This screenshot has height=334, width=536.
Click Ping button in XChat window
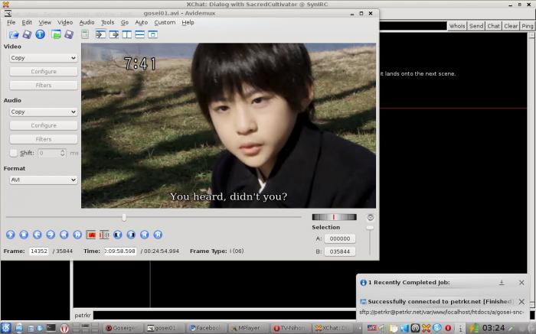(527, 26)
